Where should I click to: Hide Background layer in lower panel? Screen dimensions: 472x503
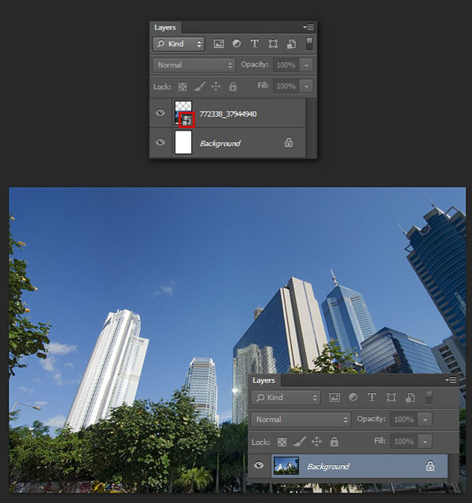[x=259, y=465]
